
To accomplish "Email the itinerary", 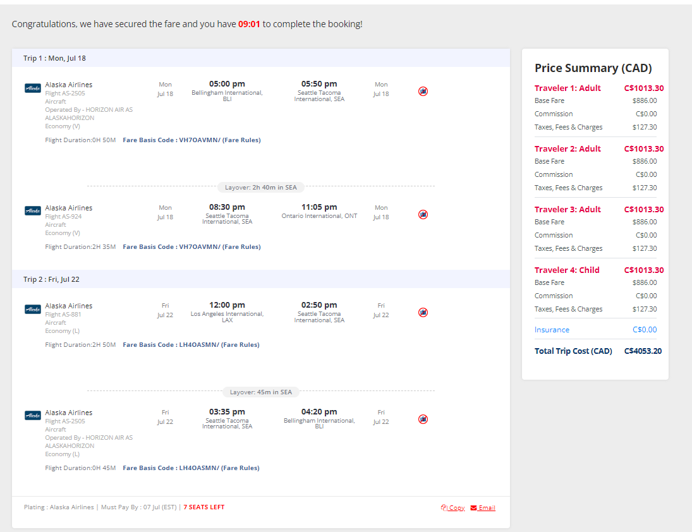I will (x=483, y=508).
